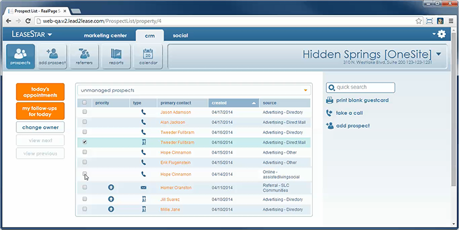Open the Hidden Springs property selector arrow

pos(438,54)
